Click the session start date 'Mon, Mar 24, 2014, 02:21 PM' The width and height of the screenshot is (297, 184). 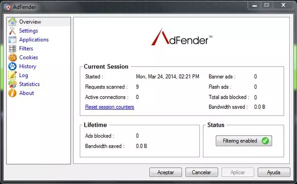[x=168, y=77]
